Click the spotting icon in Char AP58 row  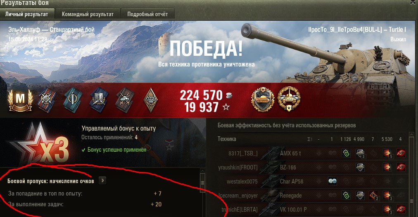pyautogui.click(x=332, y=181)
